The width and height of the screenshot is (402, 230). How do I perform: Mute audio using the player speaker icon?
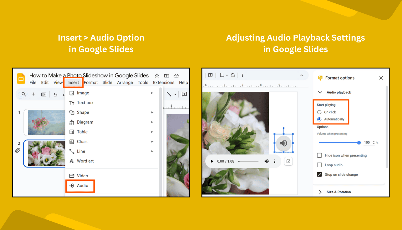point(266,161)
